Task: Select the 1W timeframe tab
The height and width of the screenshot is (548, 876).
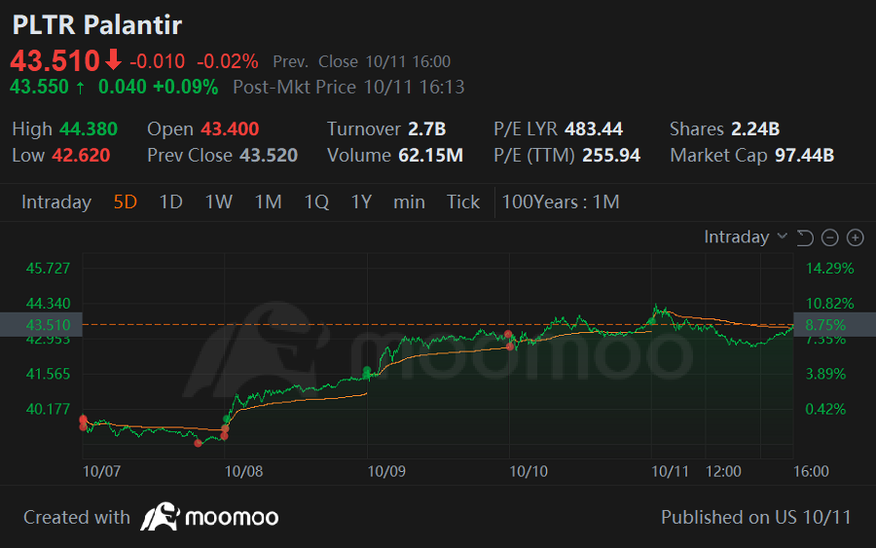Action: (x=218, y=201)
